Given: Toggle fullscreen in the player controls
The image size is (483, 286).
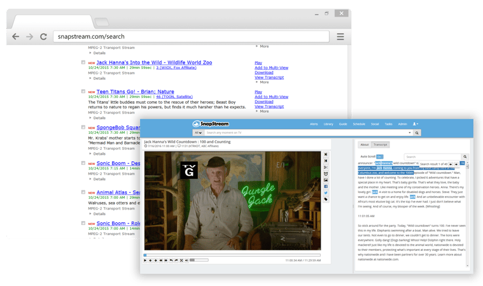Looking at the screenshot, I should pyautogui.click(x=181, y=260).
